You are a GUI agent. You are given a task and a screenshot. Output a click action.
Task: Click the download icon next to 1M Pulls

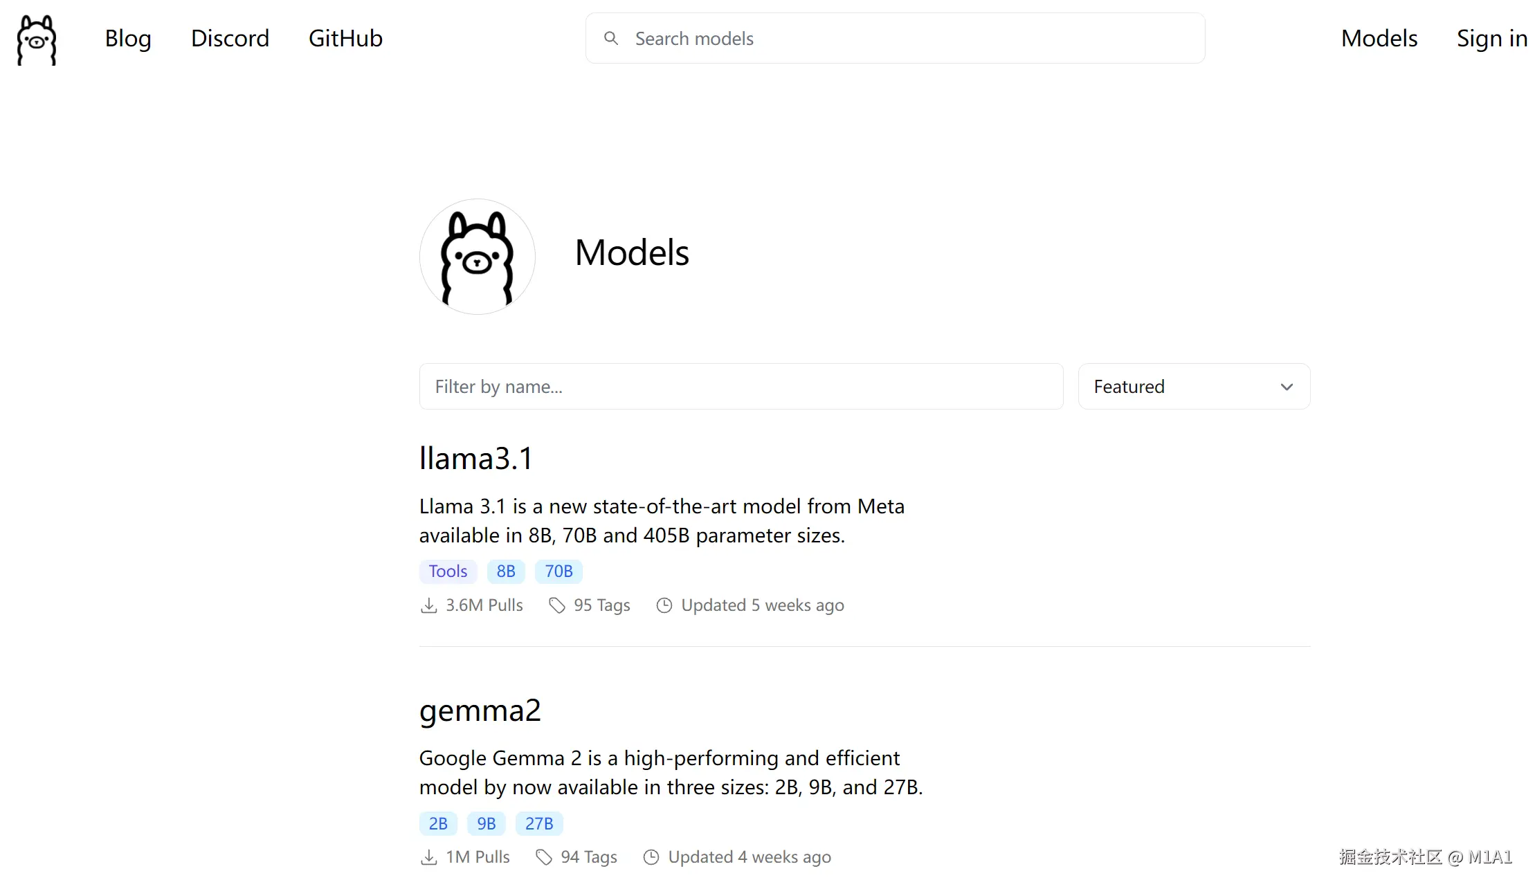tap(429, 857)
